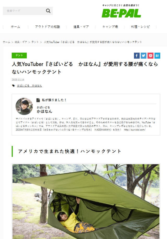Click green テント category label

(19, 55)
